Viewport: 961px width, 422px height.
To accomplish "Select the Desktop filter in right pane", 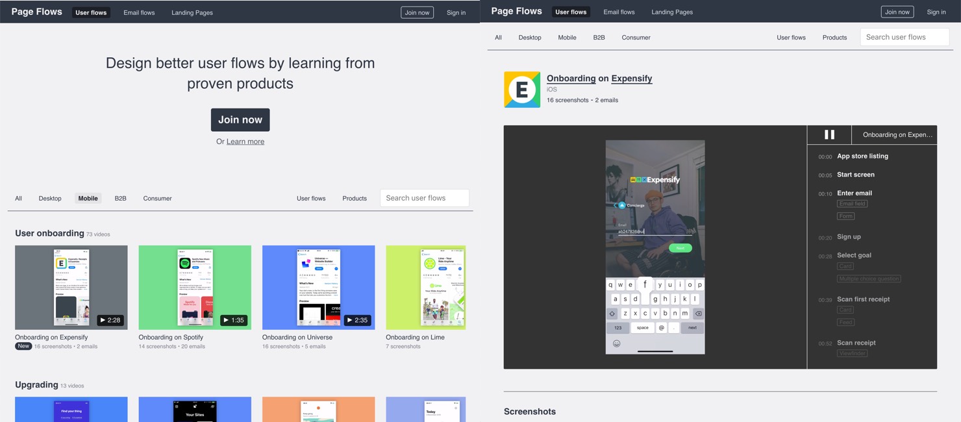I will [x=529, y=38].
